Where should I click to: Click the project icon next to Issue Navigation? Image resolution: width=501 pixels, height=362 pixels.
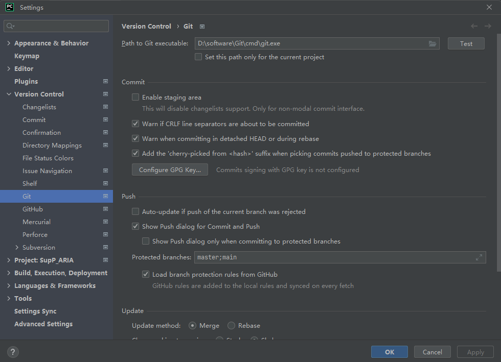click(105, 171)
